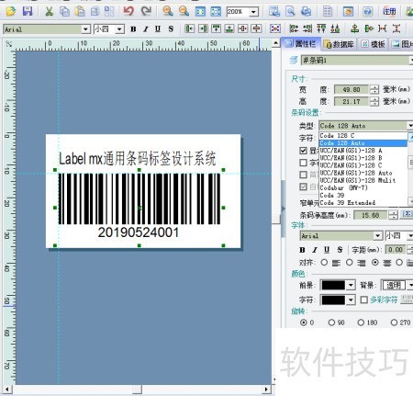Switch to the 属性栏 tab
Image resolution: width=413 pixels, height=396 pixels.
(301, 44)
